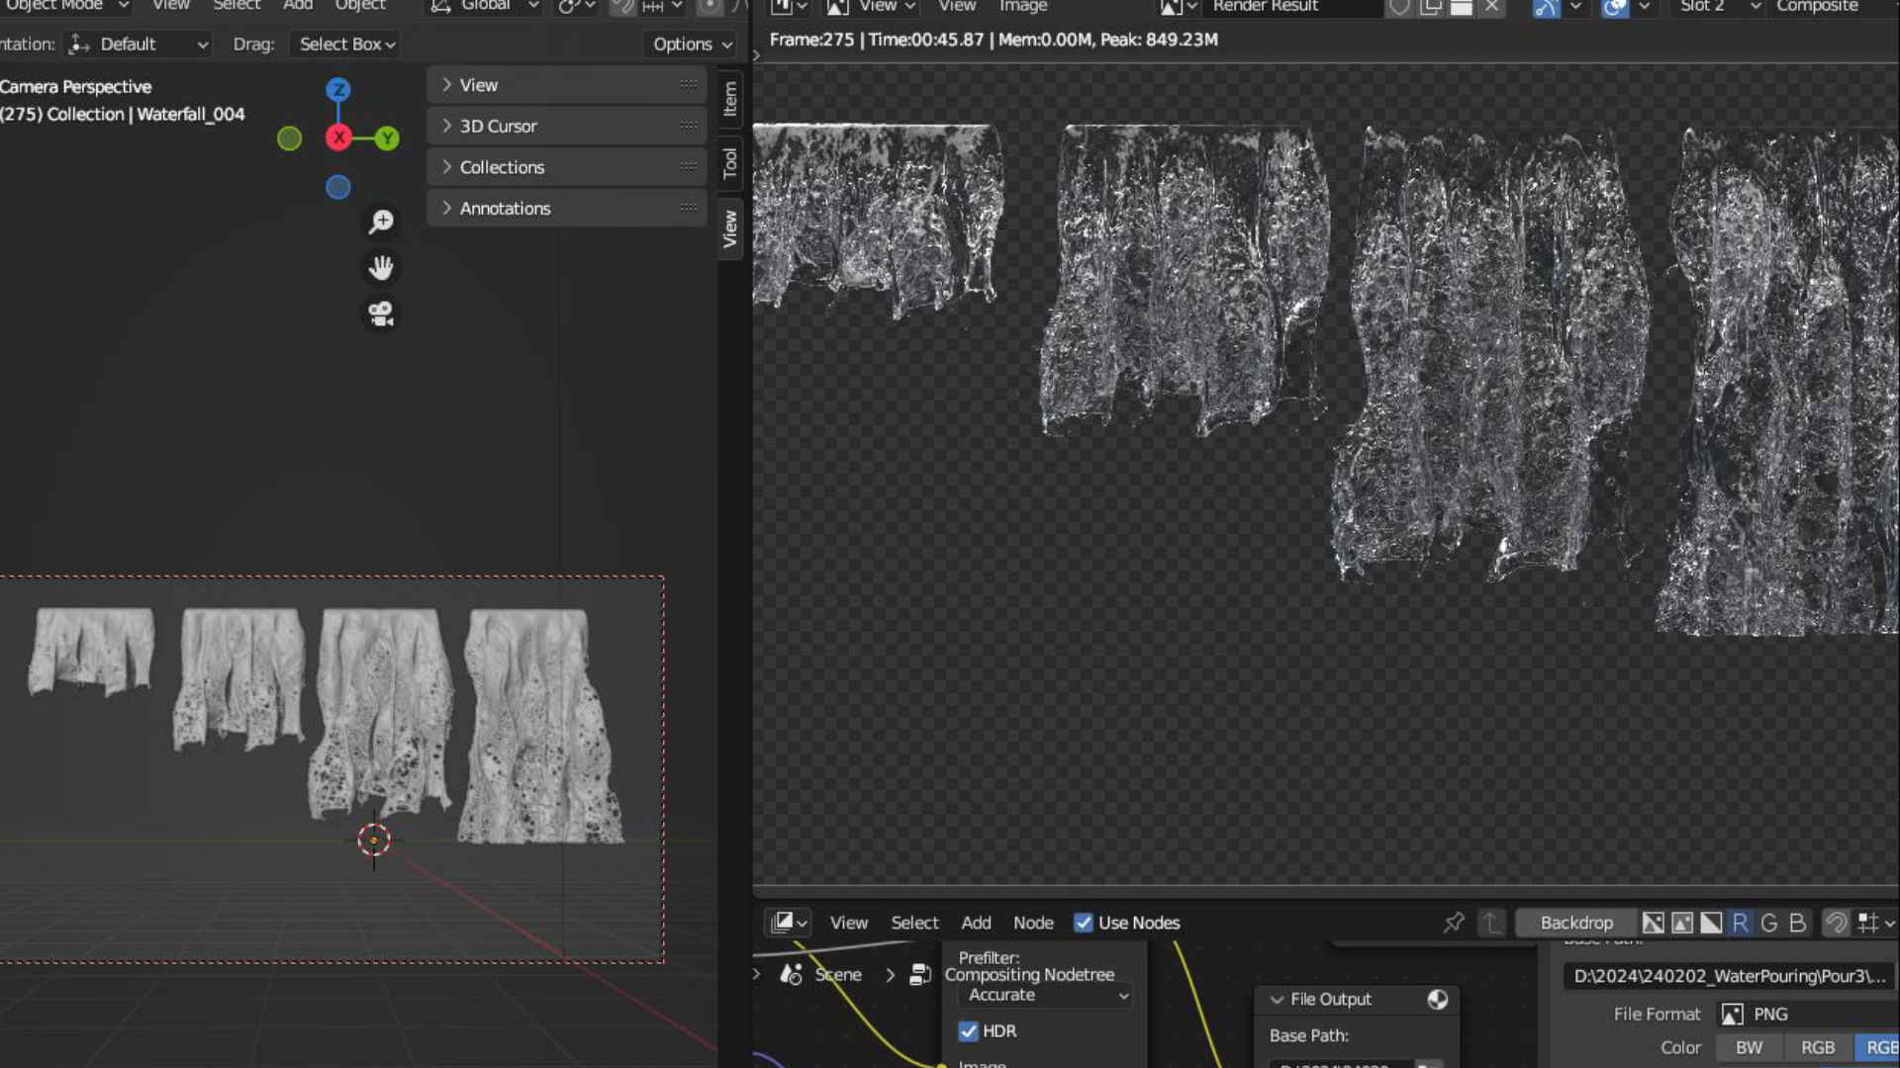
Task: Open the Object Mode dropdown
Action: 65,7
